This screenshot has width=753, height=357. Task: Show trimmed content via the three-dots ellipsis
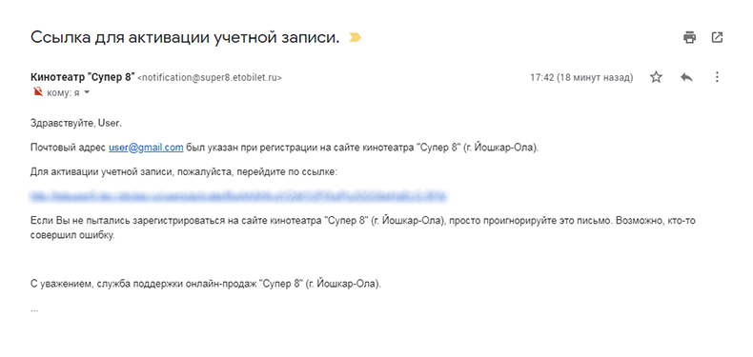(x=34, y=309)
